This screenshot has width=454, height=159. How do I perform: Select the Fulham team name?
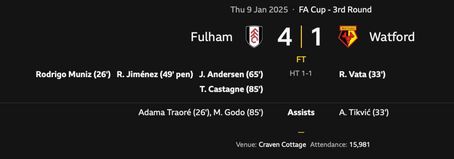[x=211, y=37]
